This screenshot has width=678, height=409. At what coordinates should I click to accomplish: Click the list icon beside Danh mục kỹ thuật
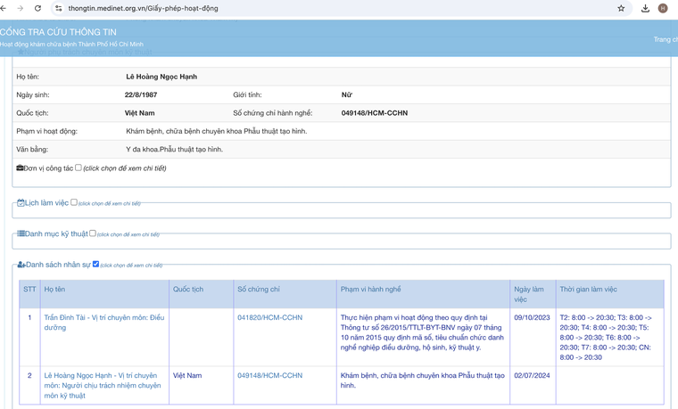21,234
